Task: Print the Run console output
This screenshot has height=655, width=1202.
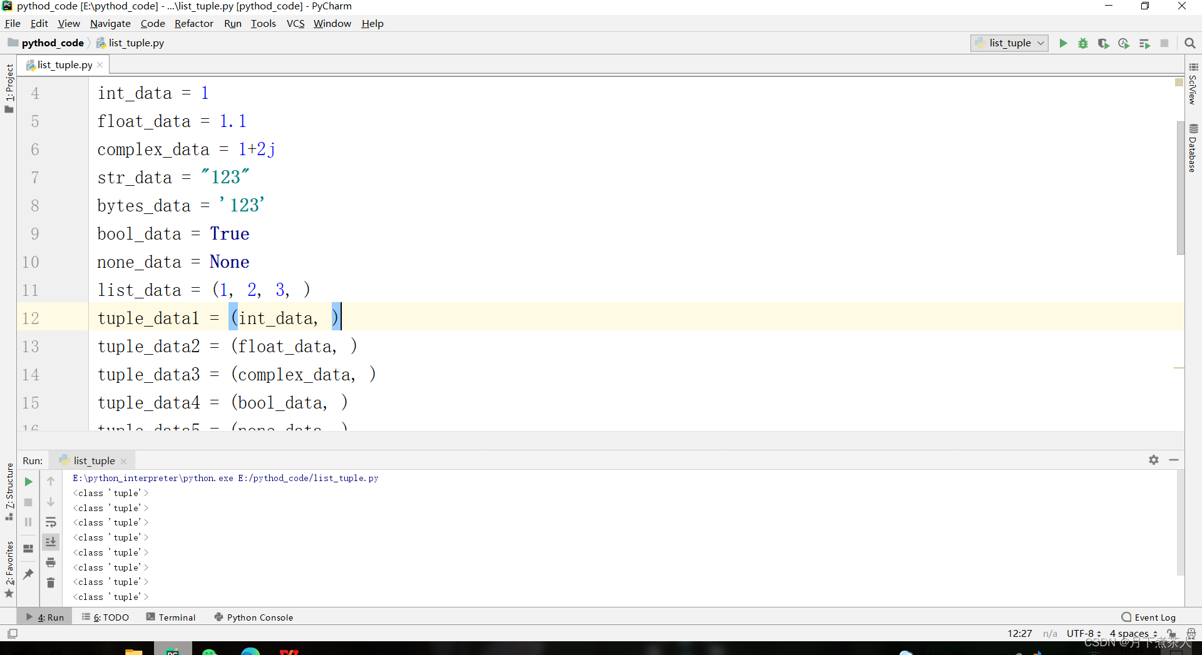Action: pos(51,562)
